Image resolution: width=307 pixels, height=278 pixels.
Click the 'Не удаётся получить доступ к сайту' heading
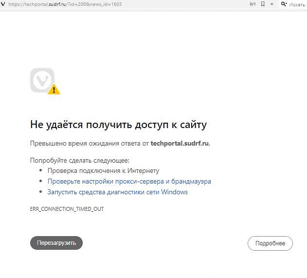118,125
